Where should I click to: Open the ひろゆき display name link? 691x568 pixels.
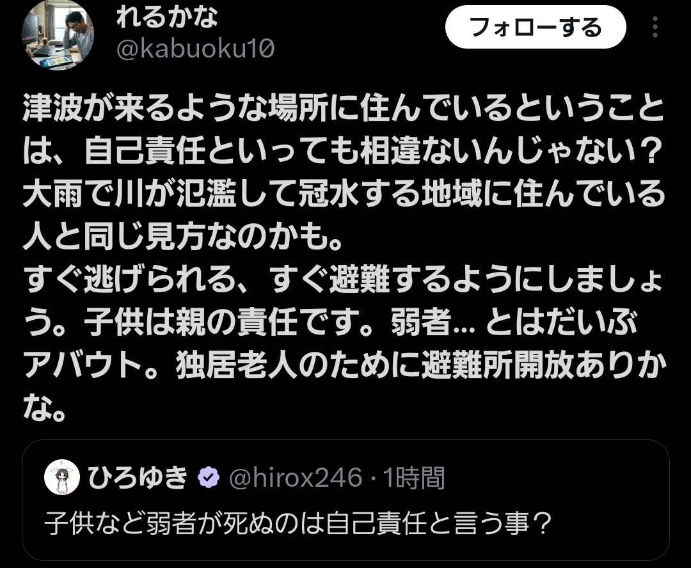point(138,478)
